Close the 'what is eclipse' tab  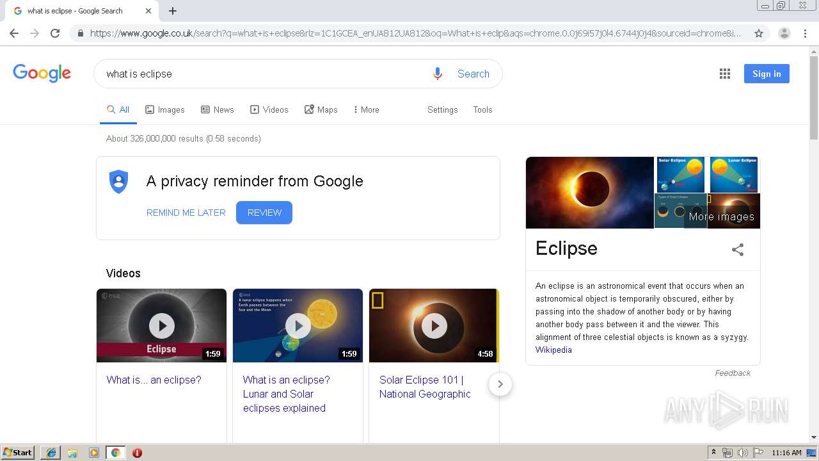[148, 11]
